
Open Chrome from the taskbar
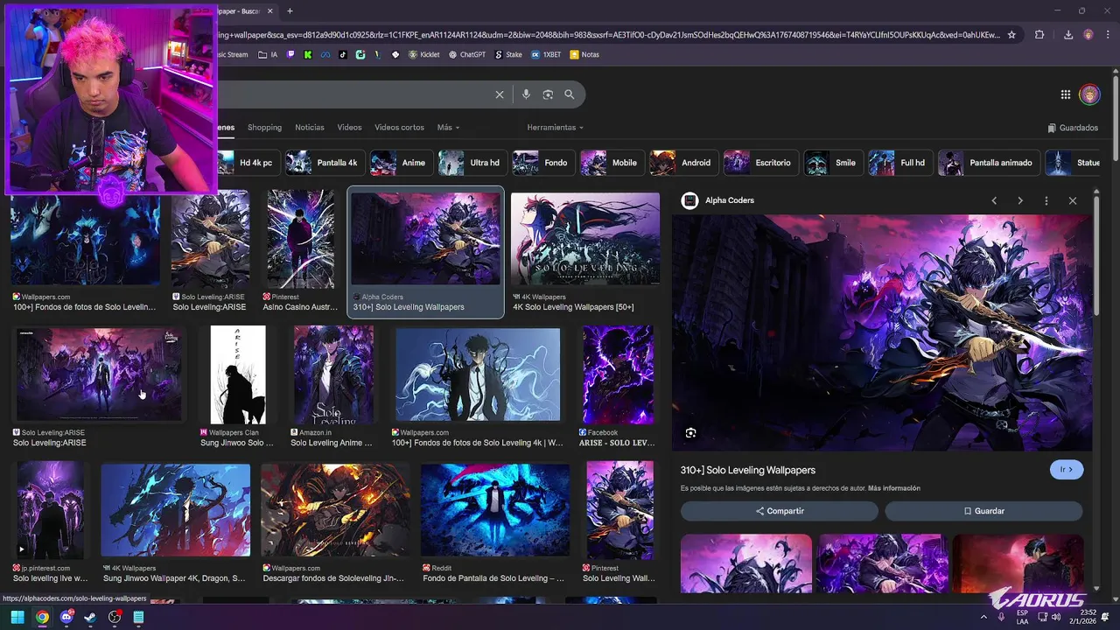(42, 617)
